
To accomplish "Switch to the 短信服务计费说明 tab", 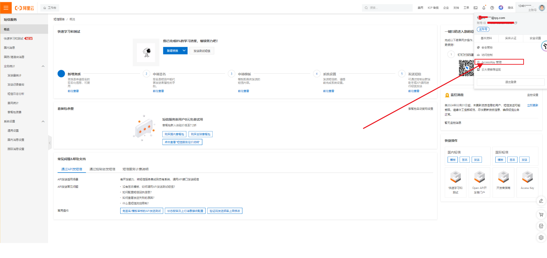I will pos(136,169).
